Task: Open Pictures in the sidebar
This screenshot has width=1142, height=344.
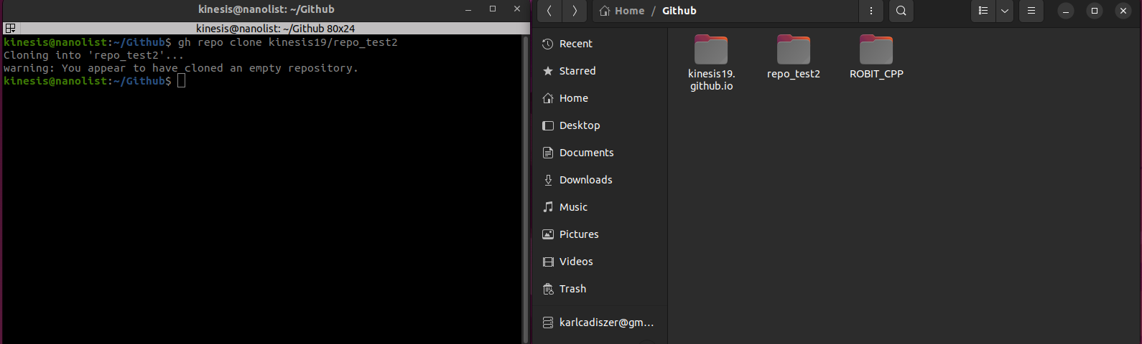Action: pyautogui.click(x=600, y=234)
